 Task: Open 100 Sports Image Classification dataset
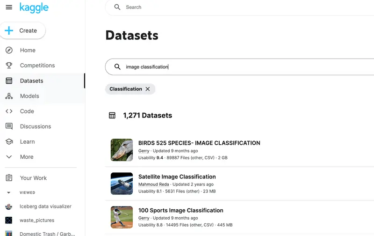pyautogui.click(x=181, y=210)
